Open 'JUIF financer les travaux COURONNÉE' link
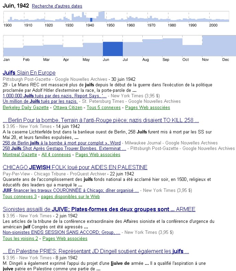Screen dimensions: 236x271 coord(71,191)
